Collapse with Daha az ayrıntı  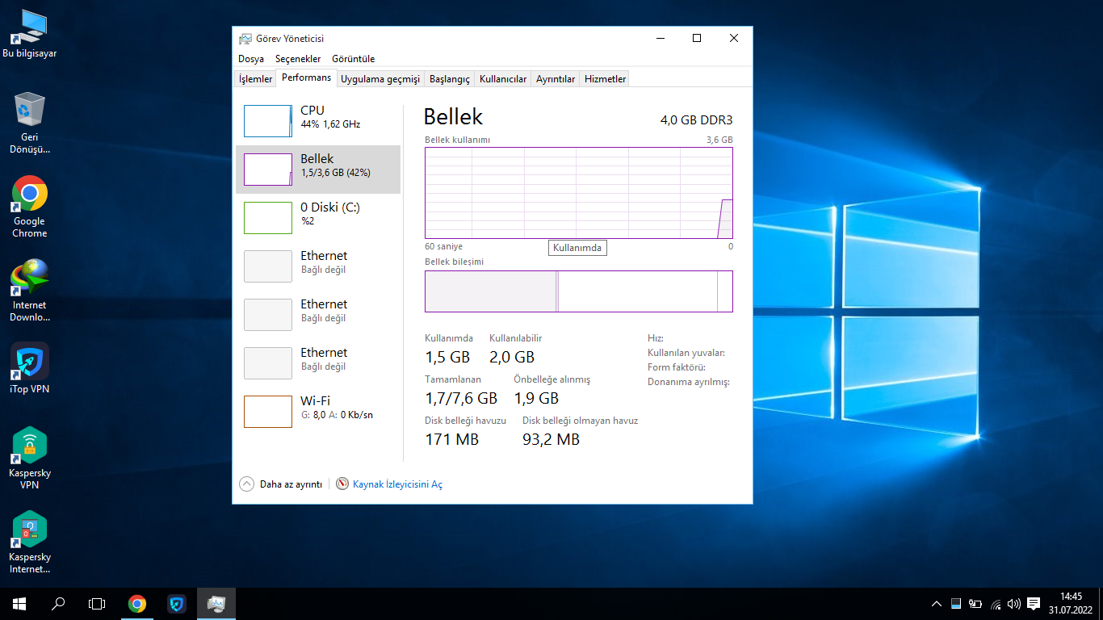point(280,484)
